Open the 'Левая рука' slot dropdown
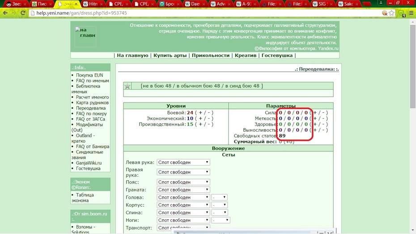416x234 pixels. (x=183, y=162)
